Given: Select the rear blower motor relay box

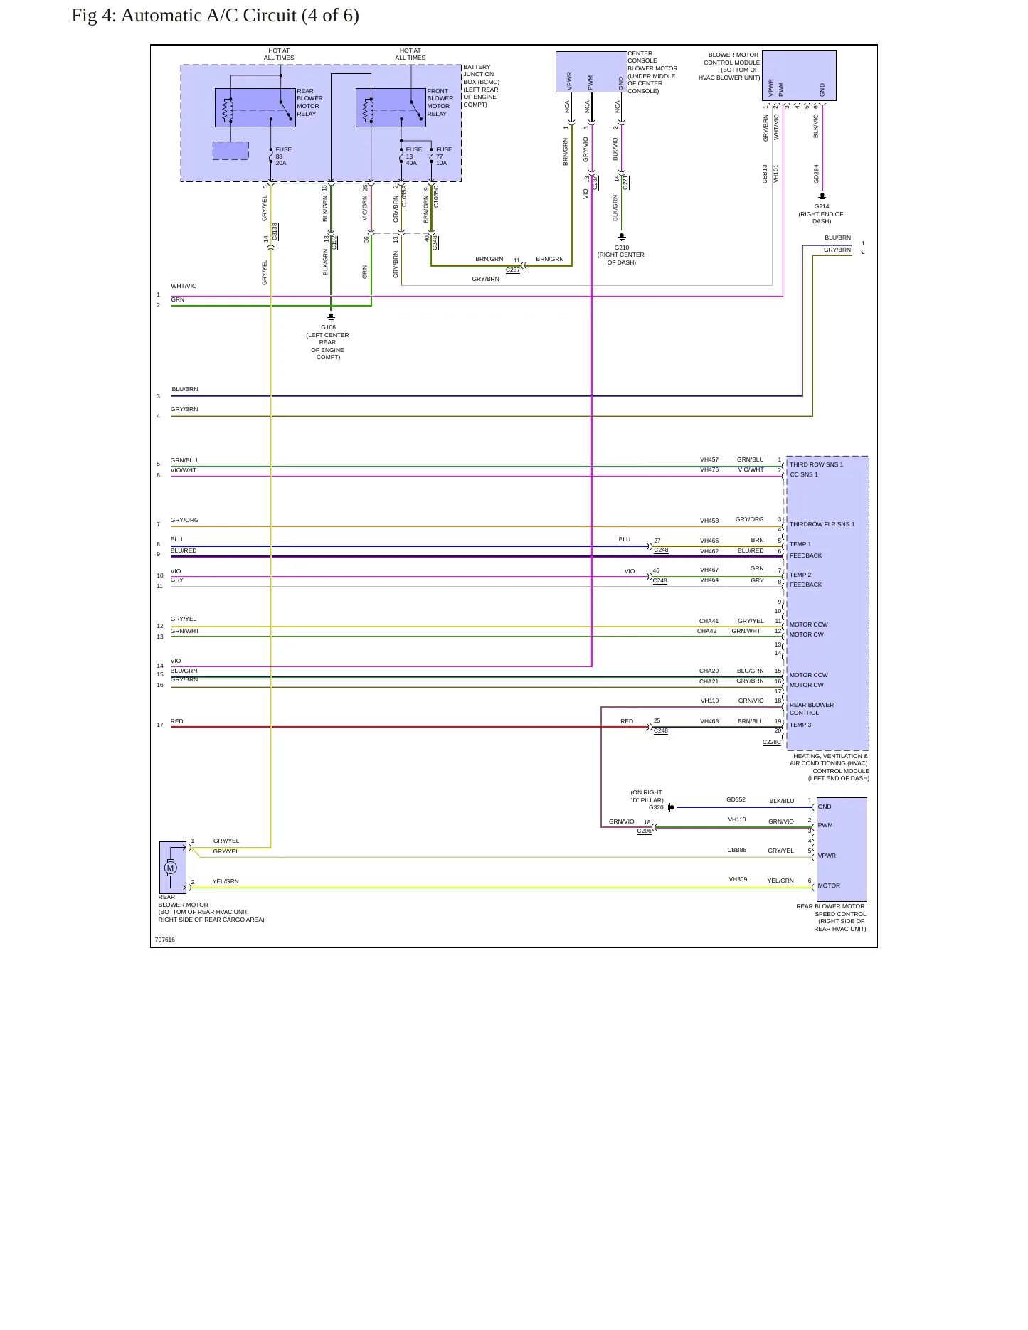Looking at the screenshot, I should [x=255, y=108].
